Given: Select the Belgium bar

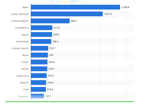Looking at the screenshot, I should [39, 83].
